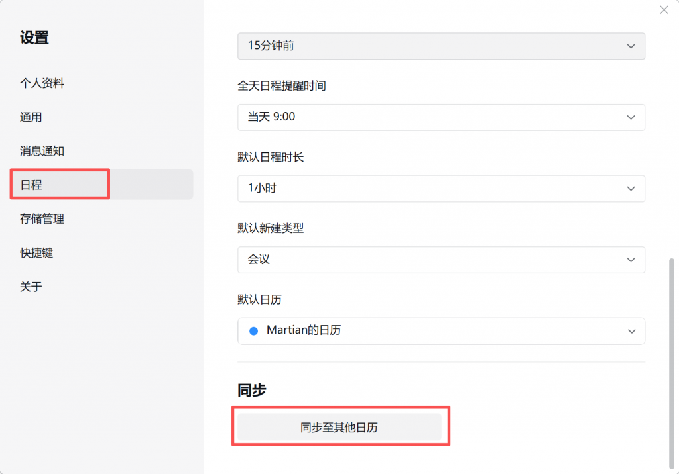Click chevron arrow of 会议 dropdown
The image size is (679, 474).
[x=631, y=260]
